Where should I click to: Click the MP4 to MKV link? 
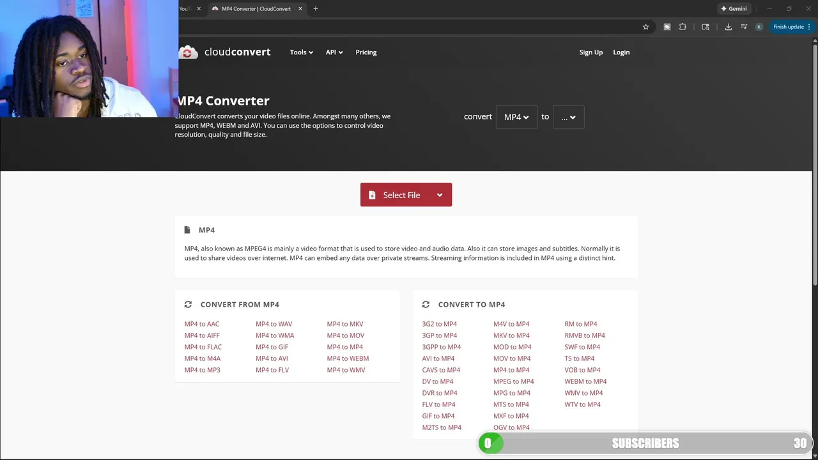(x=345, y=324)
